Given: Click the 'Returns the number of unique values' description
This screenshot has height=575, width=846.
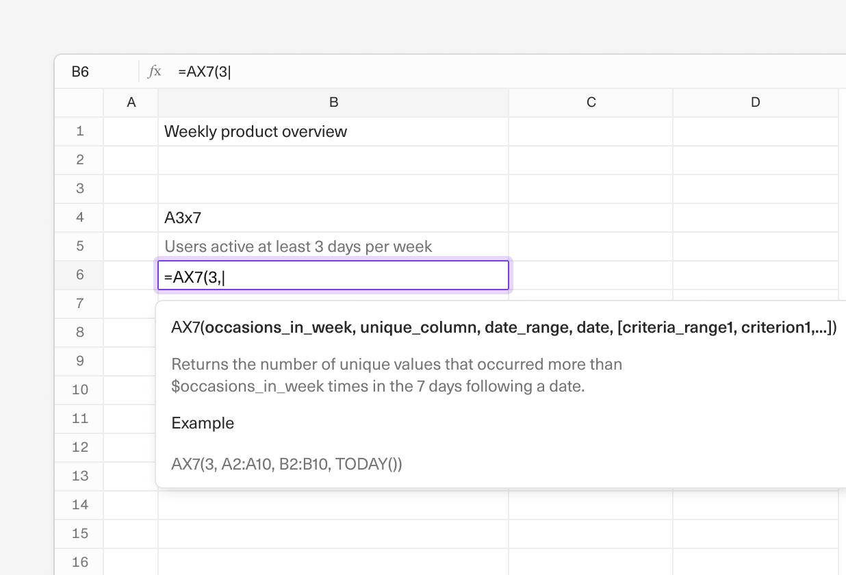Looking at the screenshot, I should (x=397, y=375).
